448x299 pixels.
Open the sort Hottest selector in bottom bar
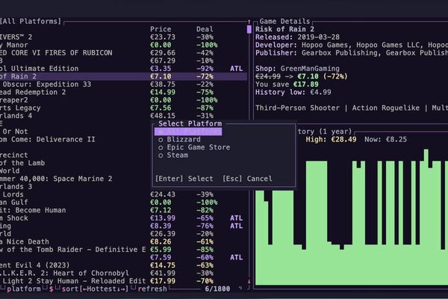tap(95, 289)
